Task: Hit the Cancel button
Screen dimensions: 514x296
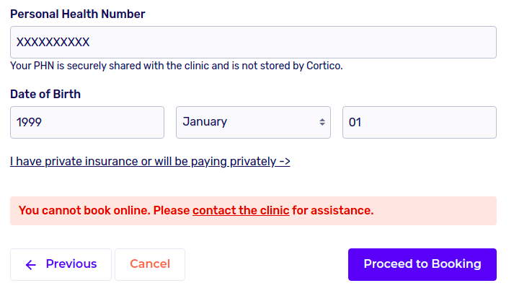Action: point(150,264)
